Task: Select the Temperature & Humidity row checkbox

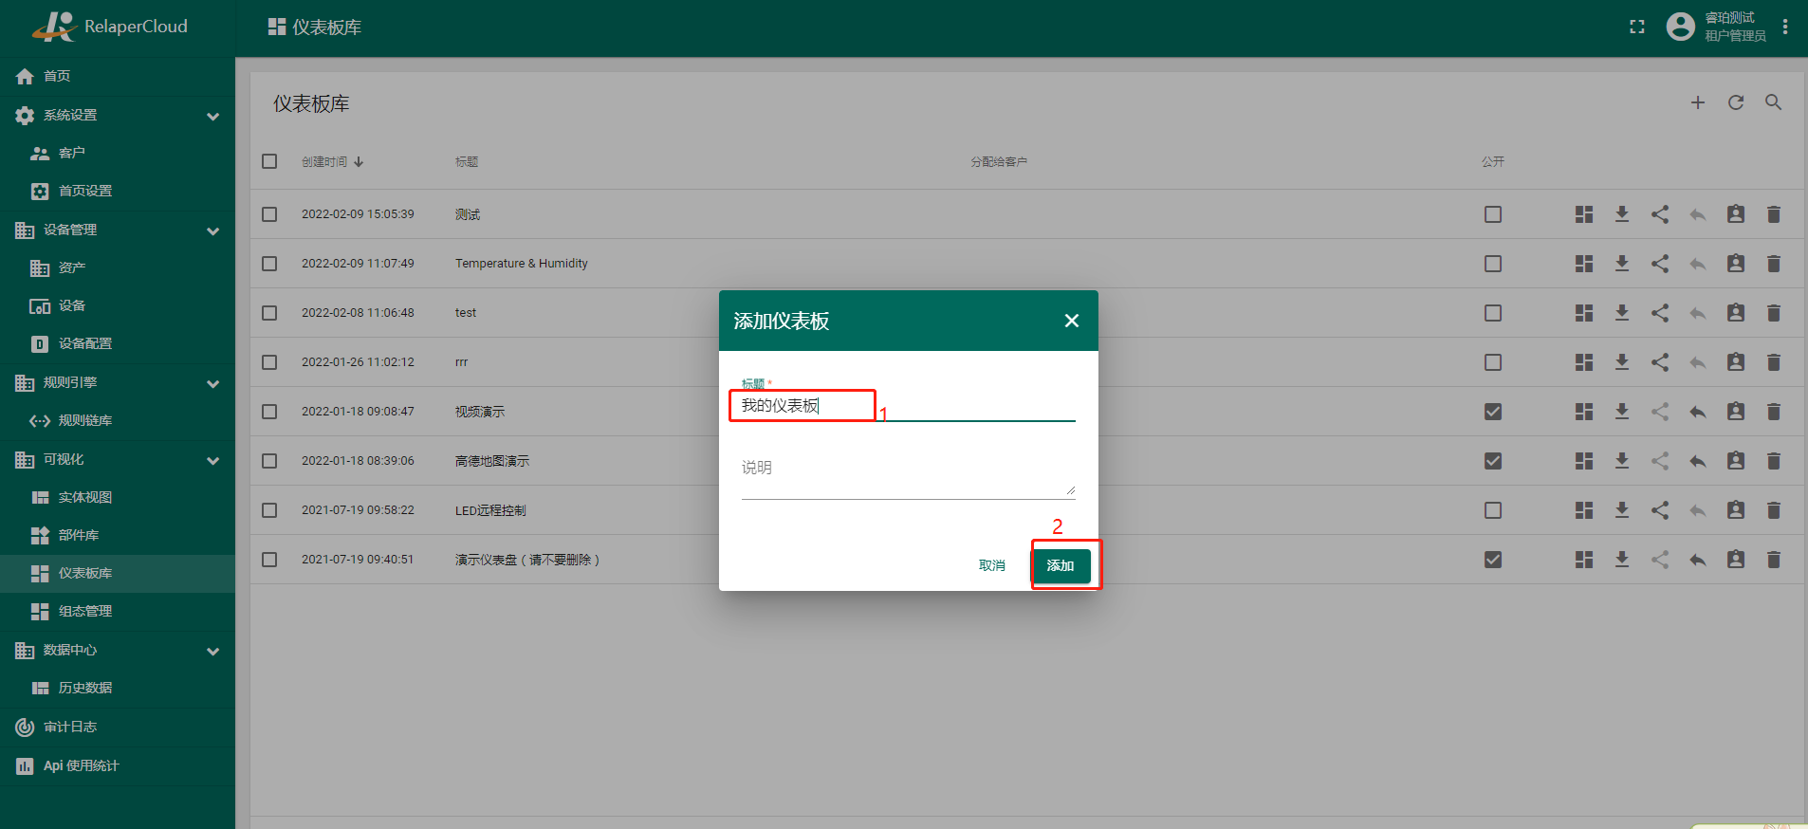Action: [x=269, y=264]
